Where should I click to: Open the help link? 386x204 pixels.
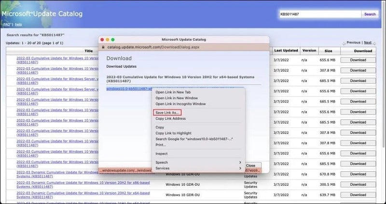pyautogui.click(x=18, y=25)
